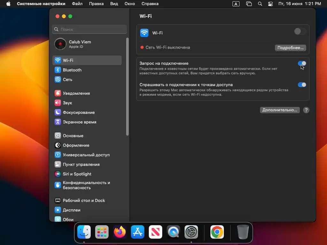Viewport: 327px width, 245px height.
Task: Open Уведомления settings
Action: coord(87,93)
